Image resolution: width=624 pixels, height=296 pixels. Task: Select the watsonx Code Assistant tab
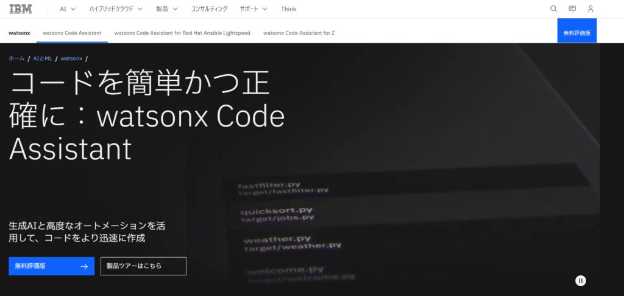click(72, 33)
